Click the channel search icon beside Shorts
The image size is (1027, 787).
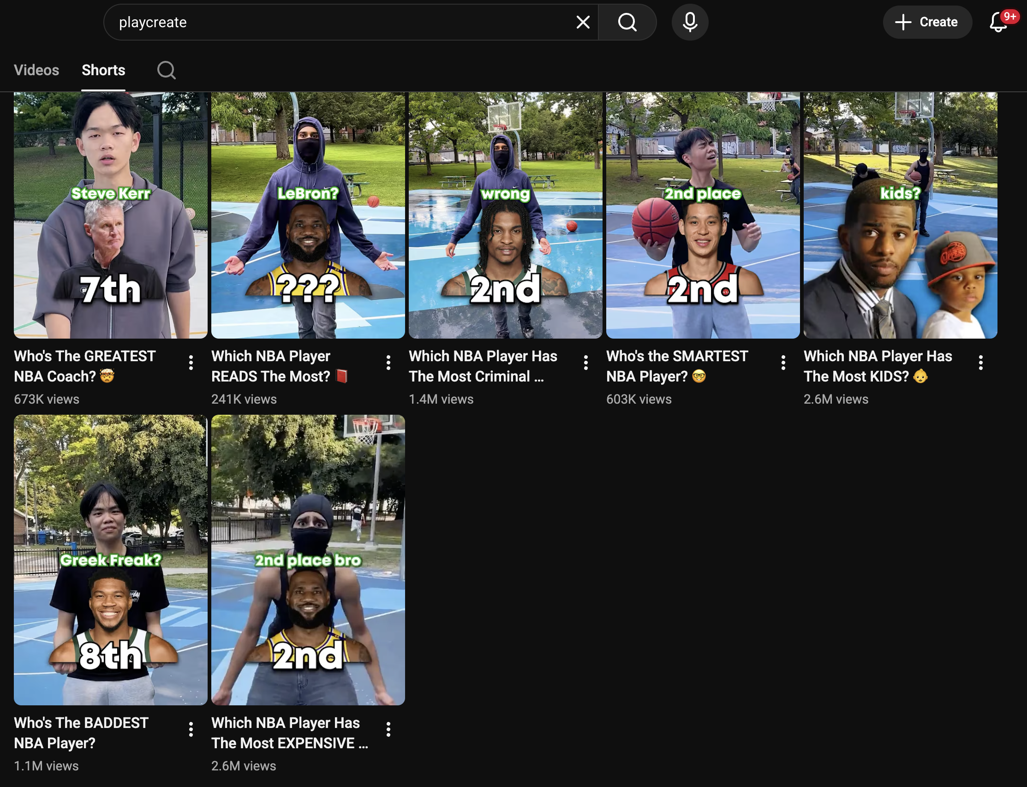pyautogui.click(x=166, y=70)
